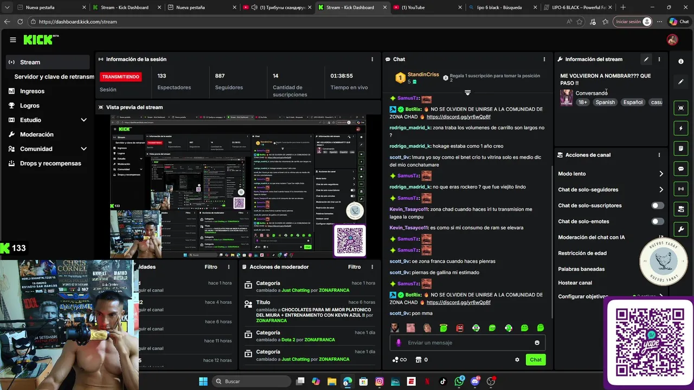The width and height of the screenshot is (694, 390).
Task: Open Moderación in the sidebar
Action: pyautogui.click(x=36, y=134)
